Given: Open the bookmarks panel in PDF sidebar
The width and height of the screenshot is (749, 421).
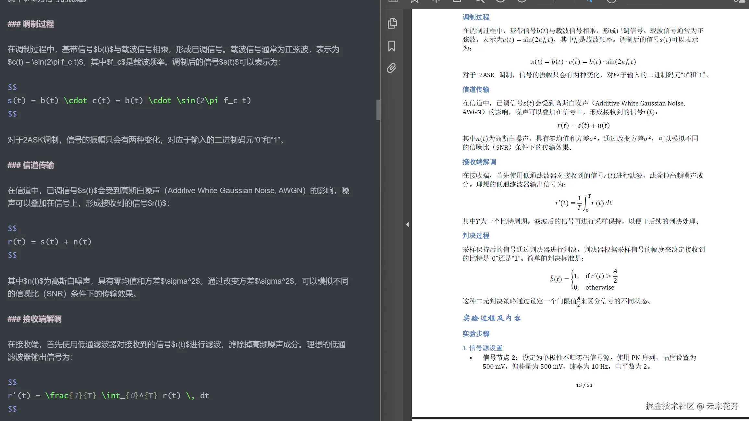Looking at the screenshot, I should pyautogui.click(x=392, y=46).
